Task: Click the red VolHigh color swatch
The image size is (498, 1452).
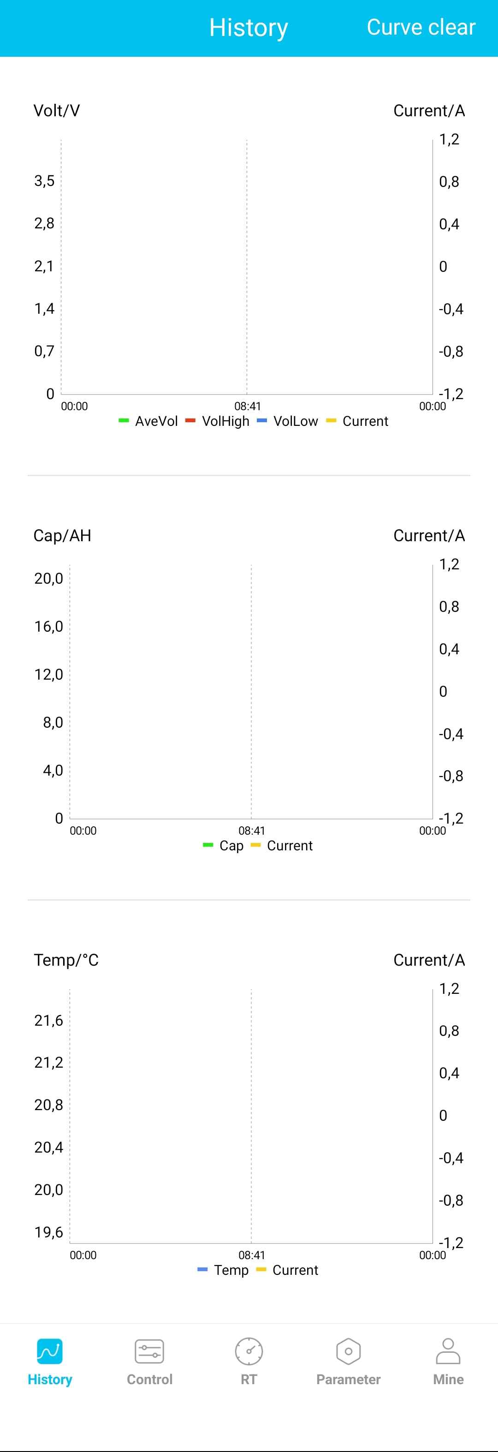Action: click(190, 420)
